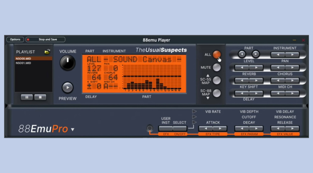The width and height of the screenshot is (313, 173).
Task: Select NSO00.MID in the playlist
Action: pos(33,58)
